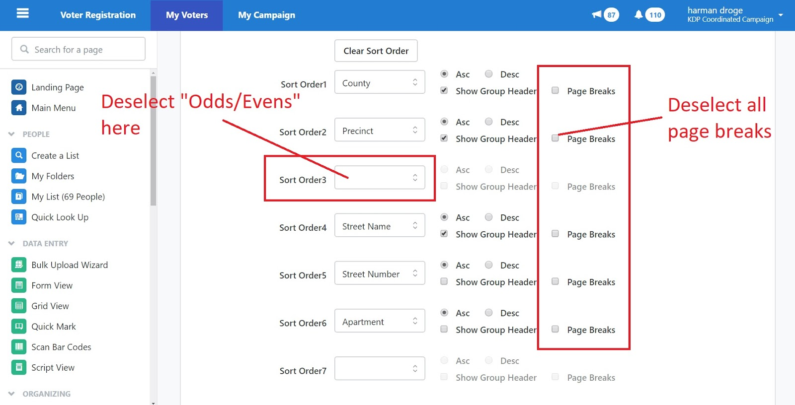Screen dimensions: 795x405
Task: Open the Quick Look Up link
Action: click(x=60, y=217)
